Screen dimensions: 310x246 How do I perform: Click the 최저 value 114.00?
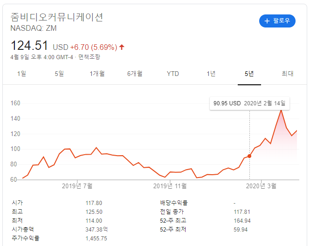[x=94, y=221]
